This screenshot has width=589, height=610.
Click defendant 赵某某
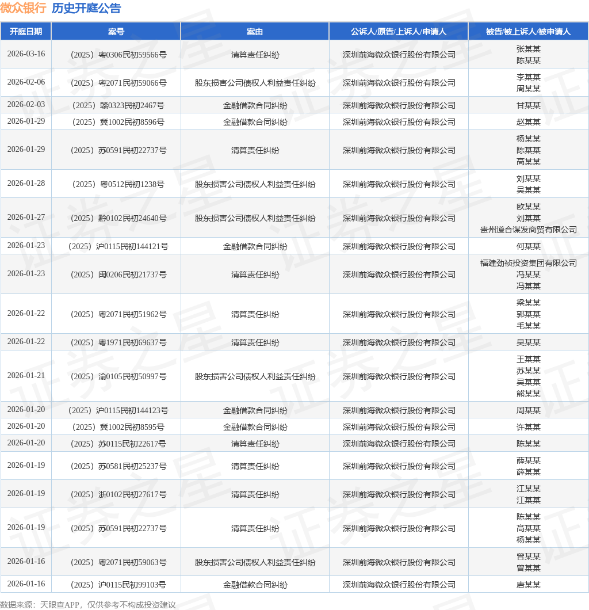click(x=529, y=122)
